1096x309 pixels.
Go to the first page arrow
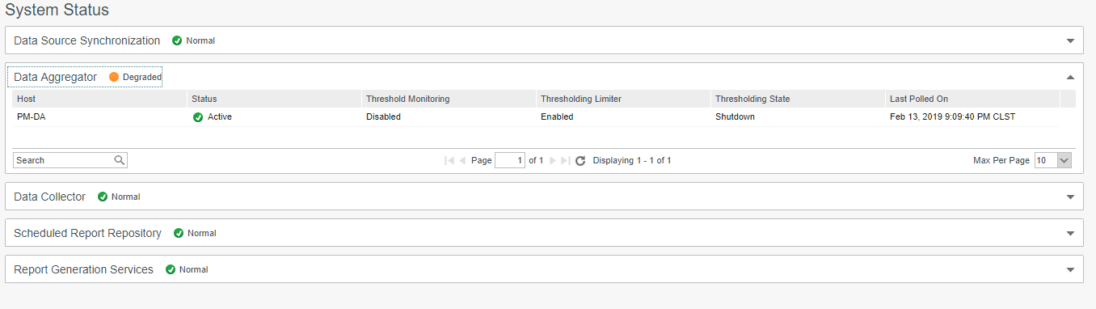pyautogui.click(x=449, y=161)
